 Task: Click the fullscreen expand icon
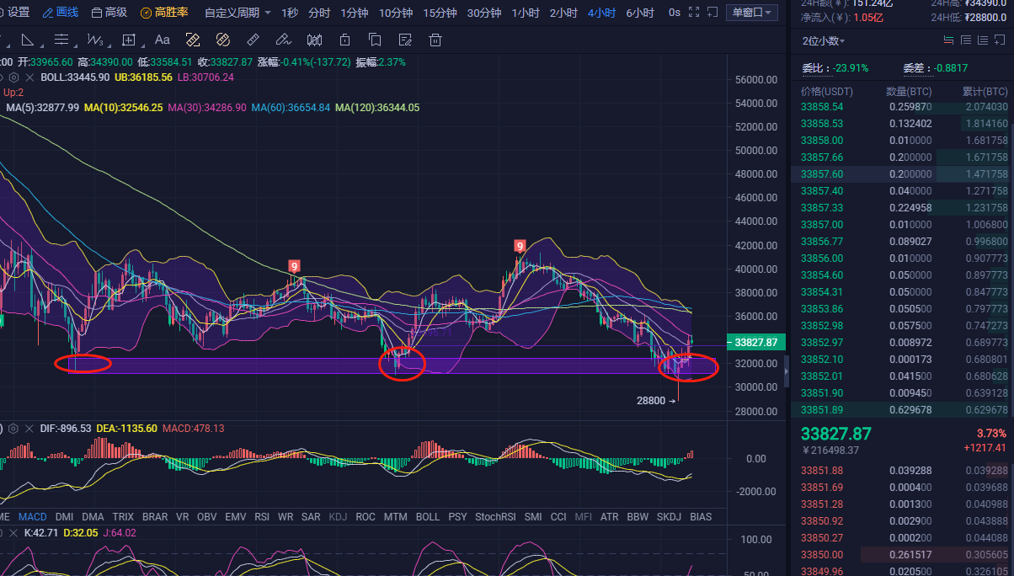[x=694, y=13]
